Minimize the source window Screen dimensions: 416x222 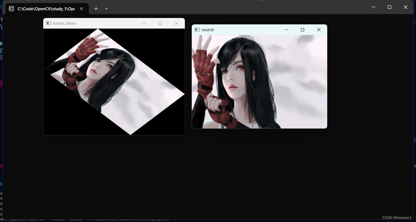pyautogui.click(x=286, y=30)
